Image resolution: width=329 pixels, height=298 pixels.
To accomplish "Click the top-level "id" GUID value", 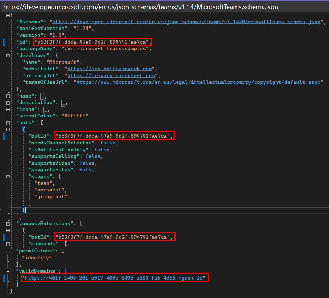I will [x=91, y=42].
